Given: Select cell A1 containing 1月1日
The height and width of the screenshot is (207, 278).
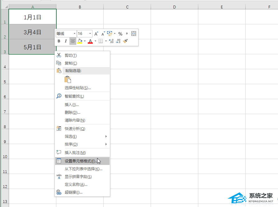Looking at the screenshot, I should (33, 17).
